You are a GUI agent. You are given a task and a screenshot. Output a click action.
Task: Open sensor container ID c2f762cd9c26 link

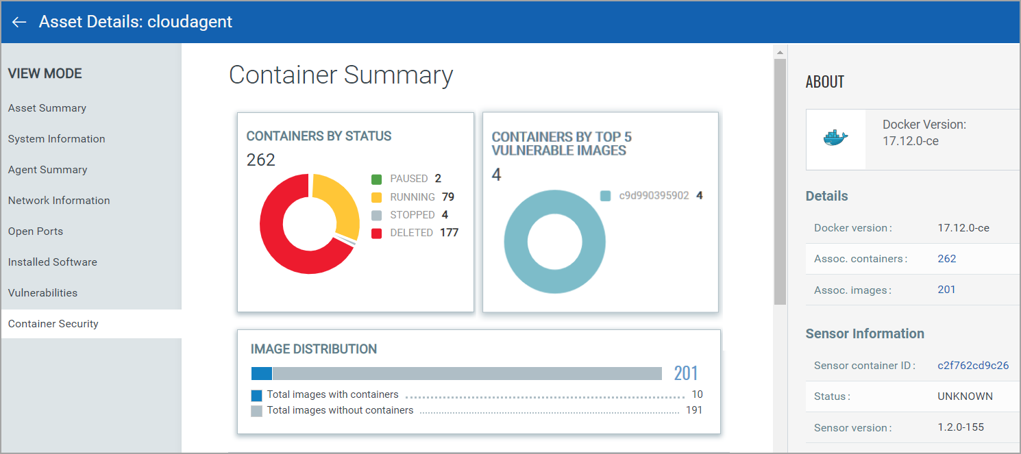click(973, 366)
